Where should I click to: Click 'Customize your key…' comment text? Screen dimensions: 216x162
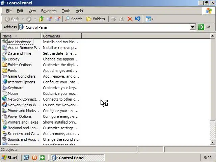(61, 88)
